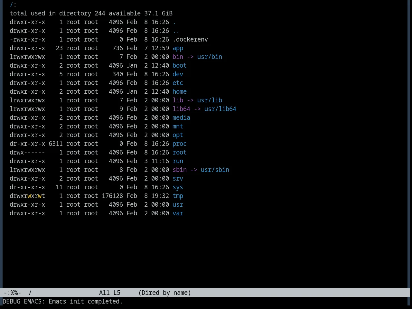The width and height of the screenshot is (412, 309).
Task: Click the usr/bin symlink target
Action: tap(210, 57)
